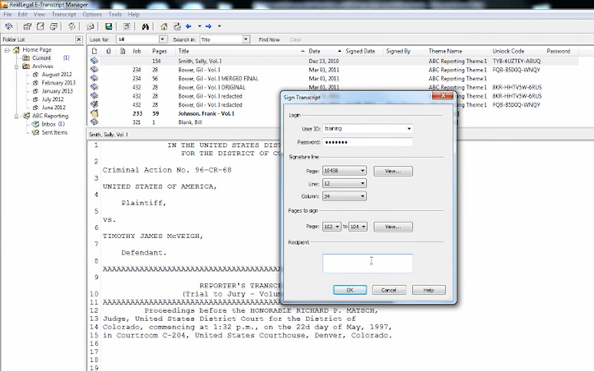
Task: Click Cancel in the Sign Transcript dialog
Action: [389, 290]
